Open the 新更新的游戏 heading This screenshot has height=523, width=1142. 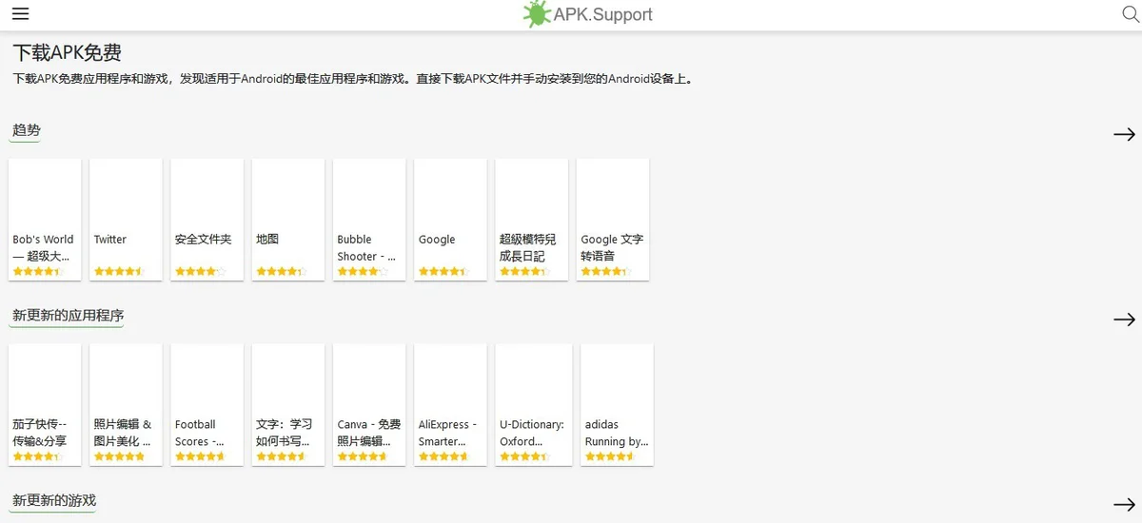point(54,500)
